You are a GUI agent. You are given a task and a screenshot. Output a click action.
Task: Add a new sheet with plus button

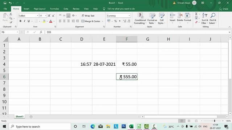pyautogui.click(x=31, y=117)
